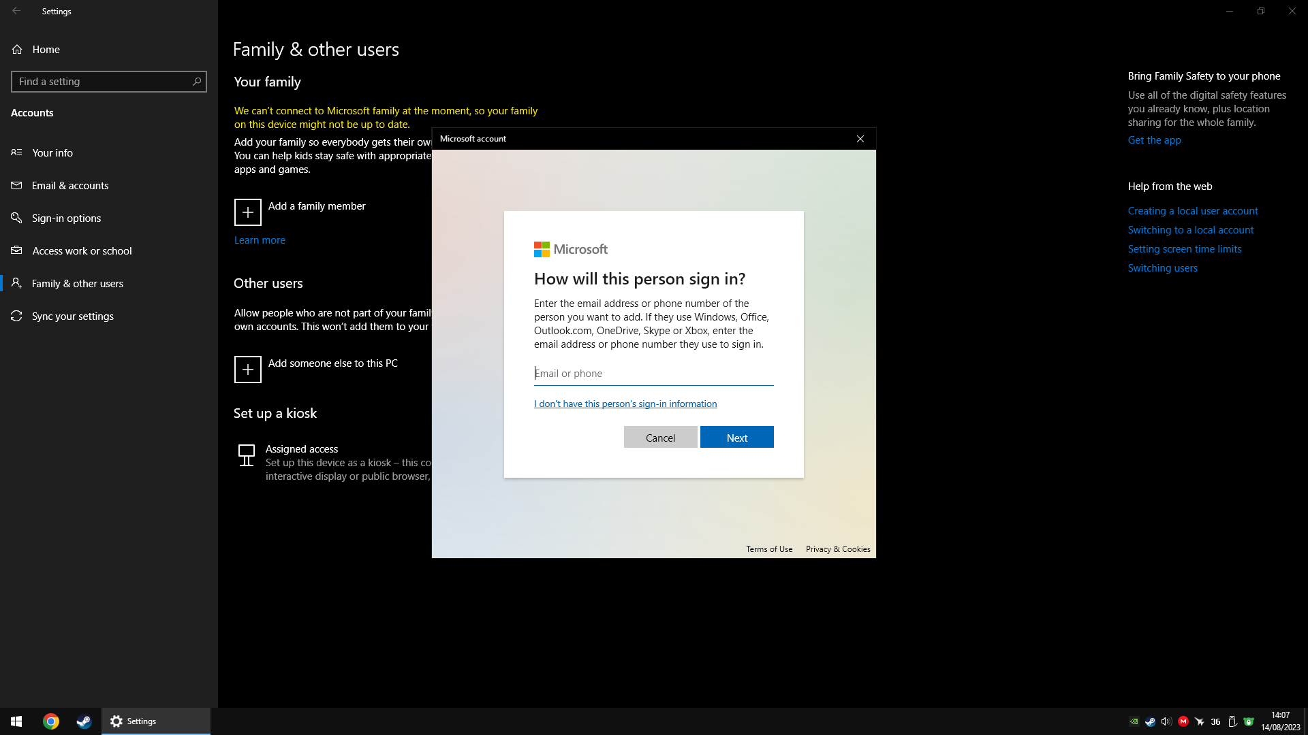Click the Home icon in sidebar

point(17,50)
